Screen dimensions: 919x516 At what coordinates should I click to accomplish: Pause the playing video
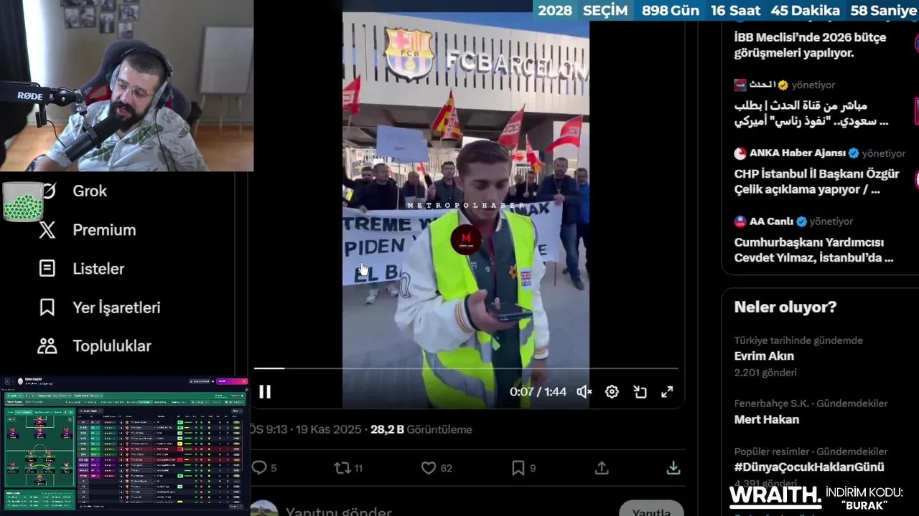point(265,392)
